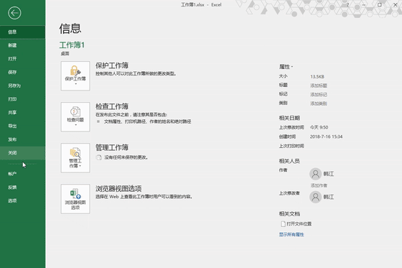402x268 pixels.
Task: Choose 保存 in the sidebar
Action: (x=22, y=72)
